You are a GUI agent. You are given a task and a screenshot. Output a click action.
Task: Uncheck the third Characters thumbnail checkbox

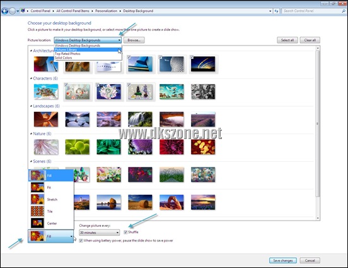(98, 85)
